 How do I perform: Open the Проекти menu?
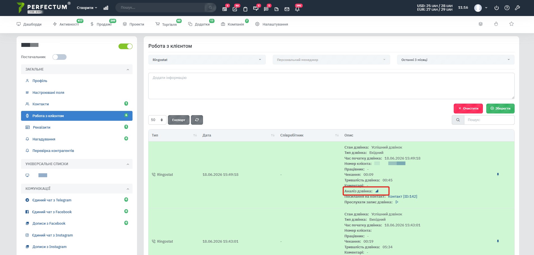click(x=134, y=24)
